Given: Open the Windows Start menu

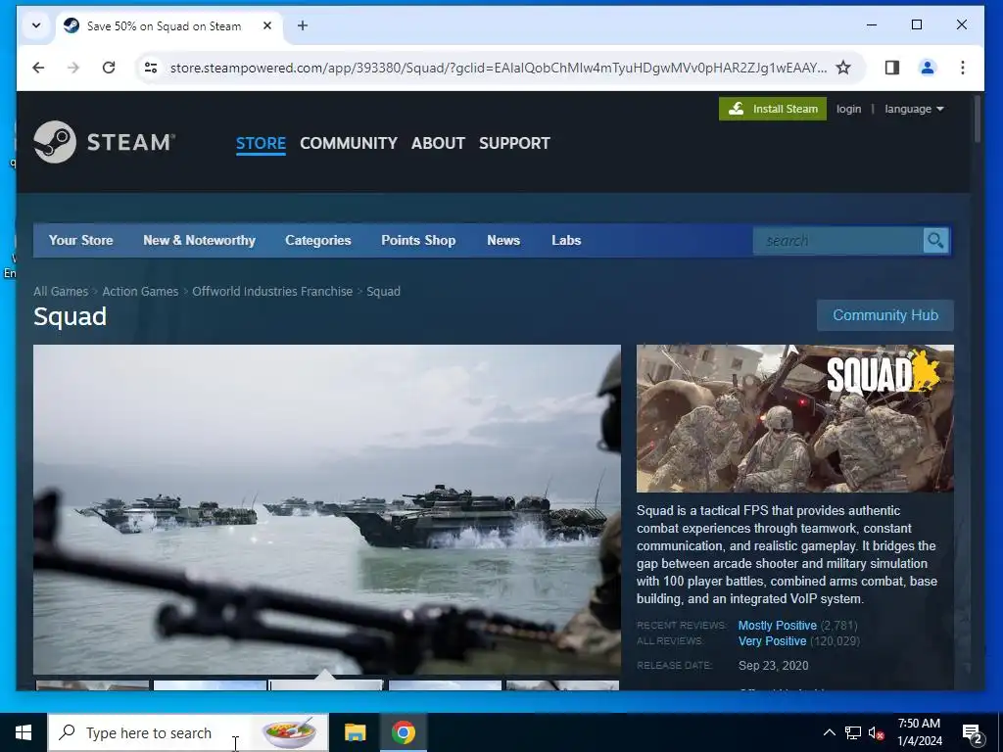Looking at the screenshot, I should point(24,732).
